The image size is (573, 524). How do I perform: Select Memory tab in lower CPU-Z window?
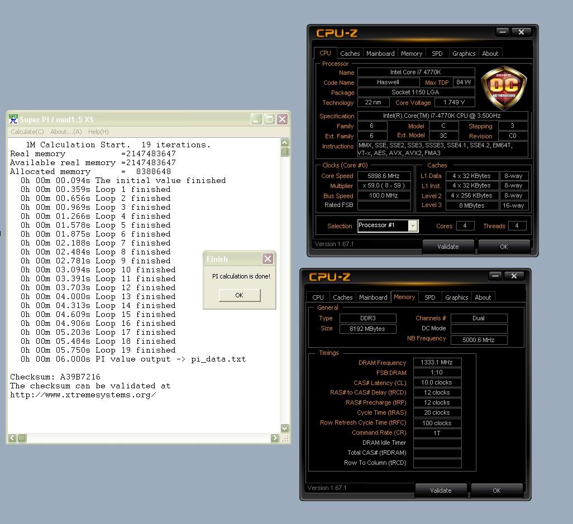[x=404, y=297]
